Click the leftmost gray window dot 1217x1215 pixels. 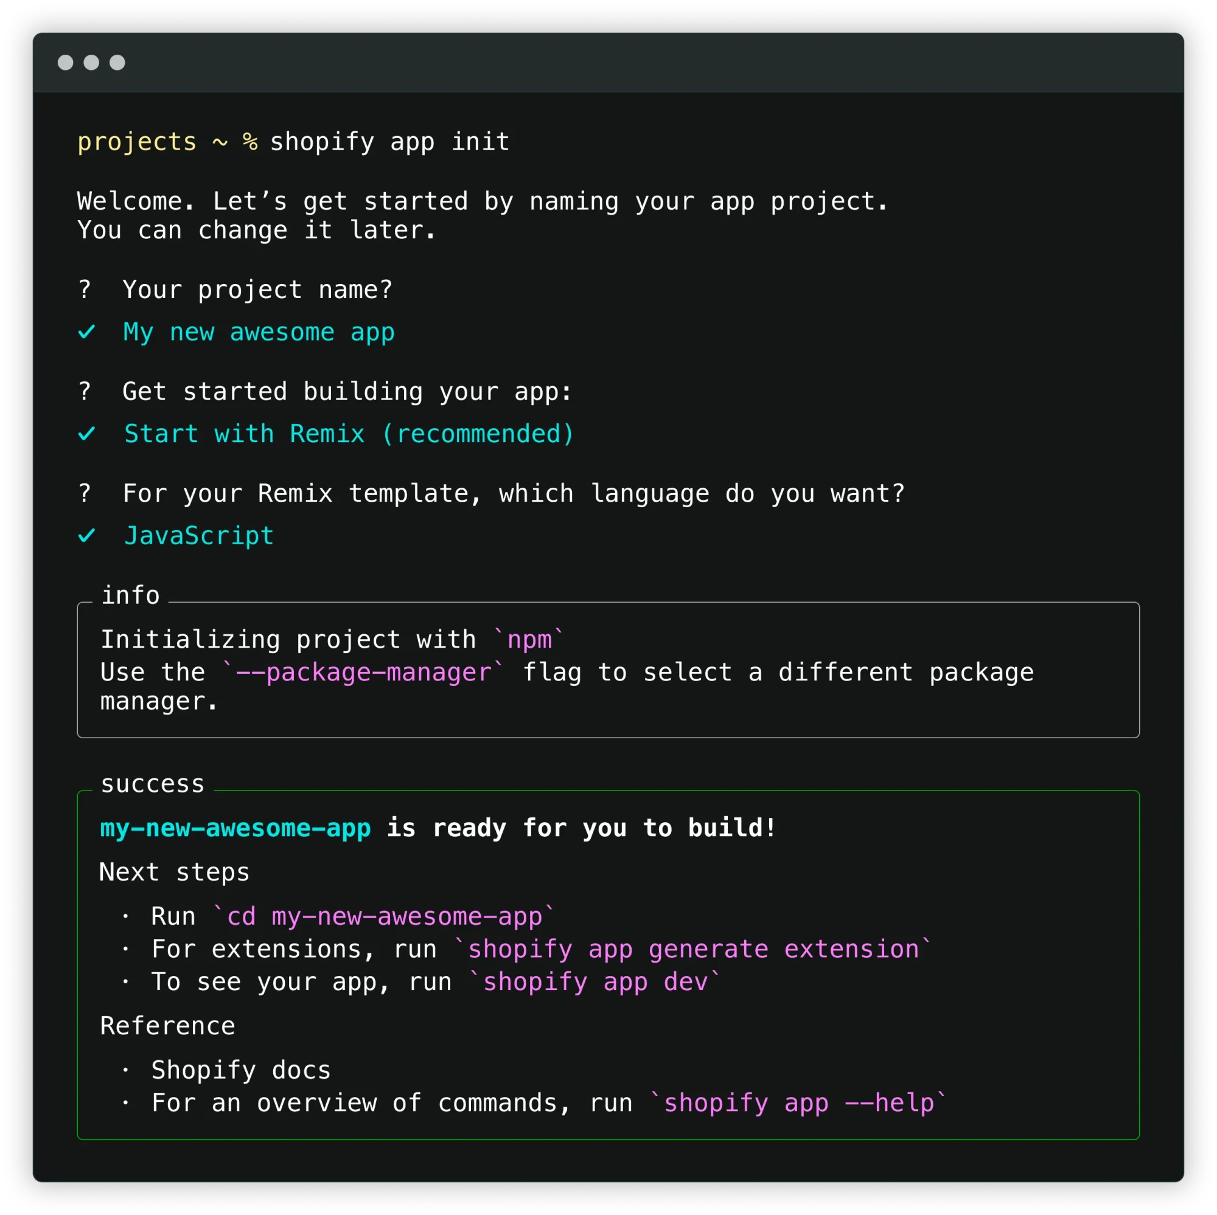(66, 62)
